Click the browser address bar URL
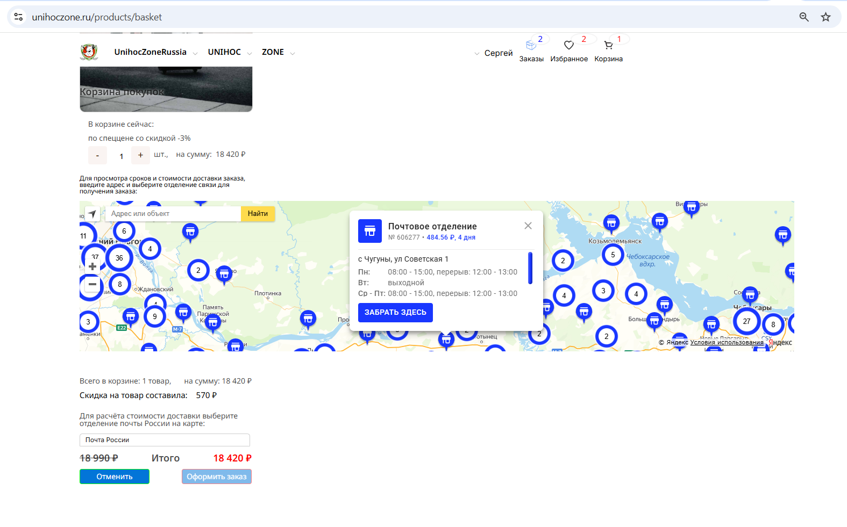Viewport: 847px width, 527px height. click(x=97, y=17)
